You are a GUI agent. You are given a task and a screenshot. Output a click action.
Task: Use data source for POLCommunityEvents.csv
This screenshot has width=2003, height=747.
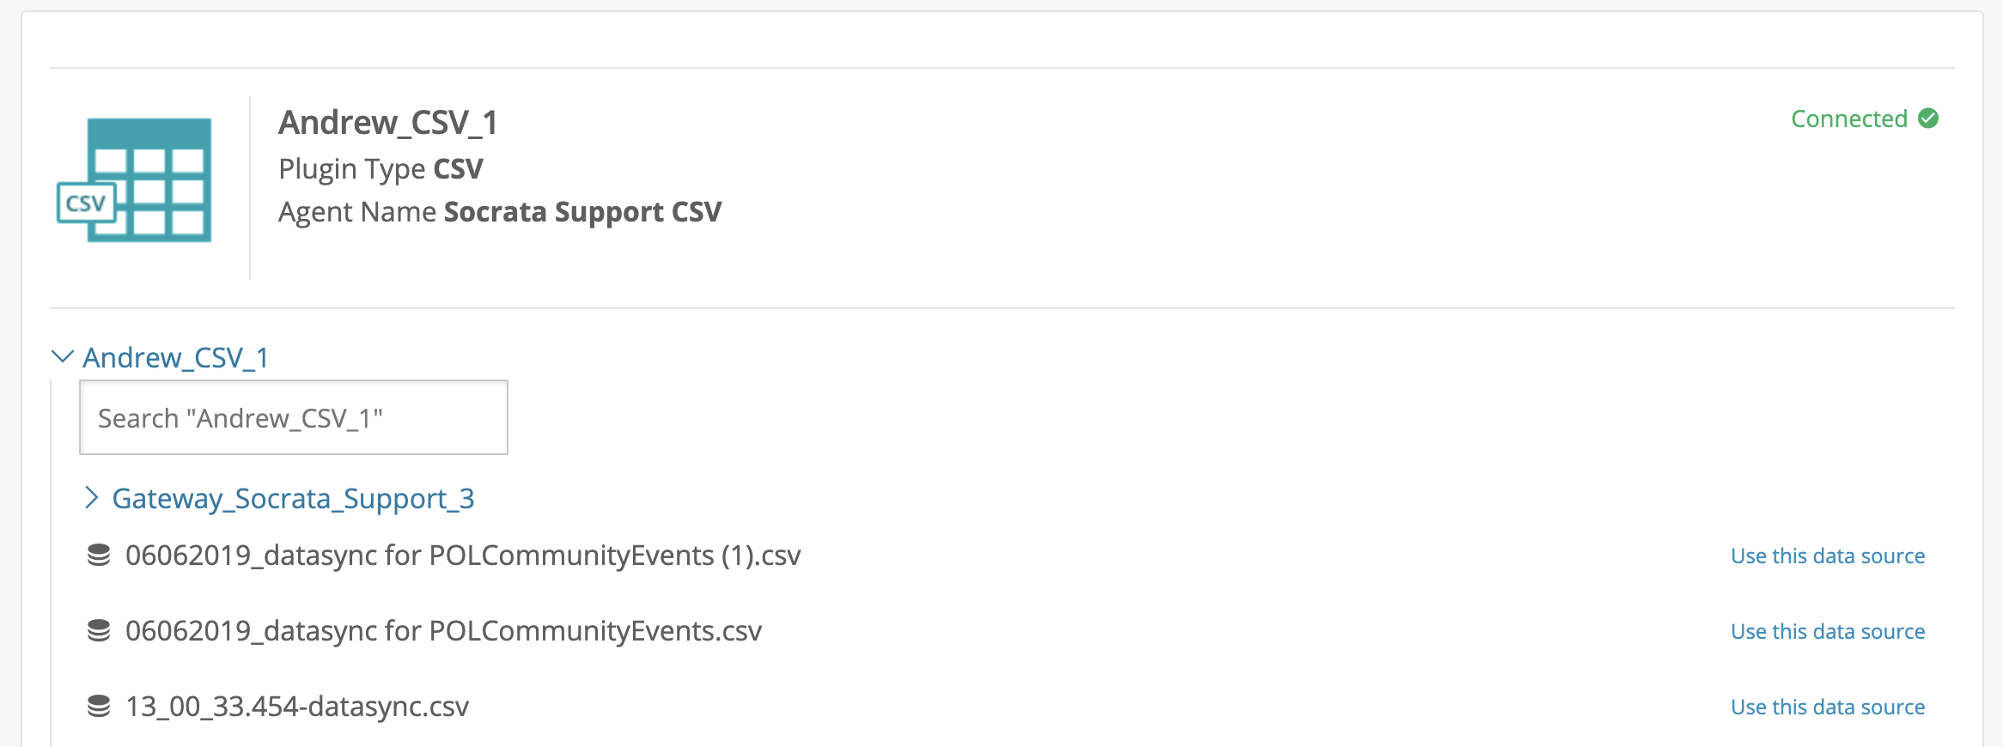[1828, 631]
